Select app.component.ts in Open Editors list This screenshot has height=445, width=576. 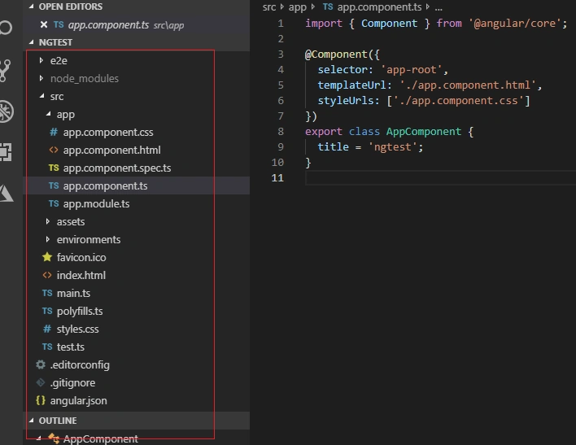[x=137, y=24]
